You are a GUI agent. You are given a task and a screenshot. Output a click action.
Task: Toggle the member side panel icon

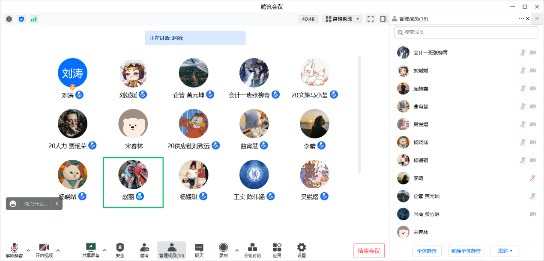(x=383, y=19)
